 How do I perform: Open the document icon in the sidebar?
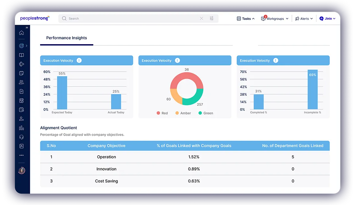tap(21, 91)
